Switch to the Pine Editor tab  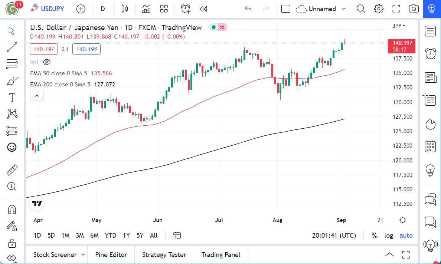click(x=111, y=255)
